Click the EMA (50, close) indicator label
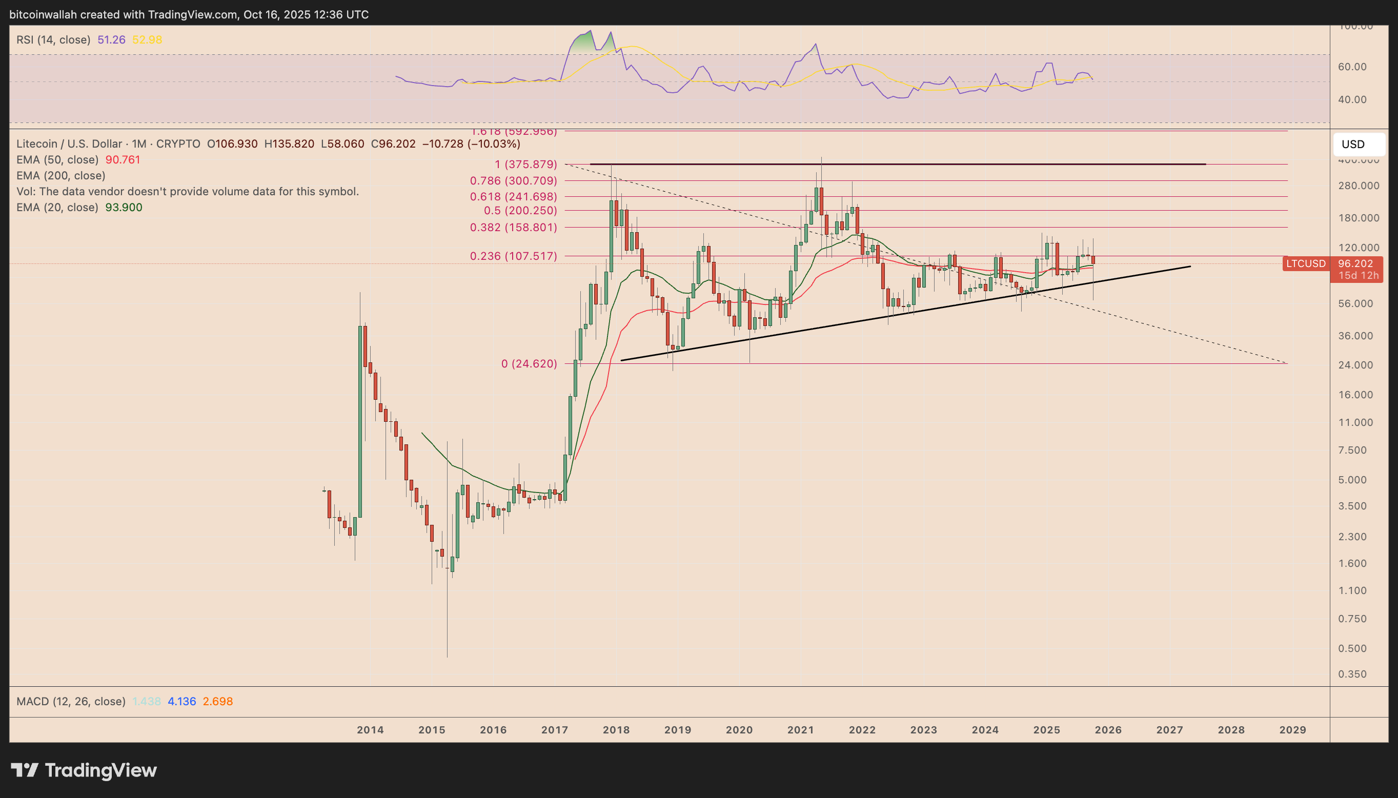This screenshot has height=798, width=1398. 57,159
